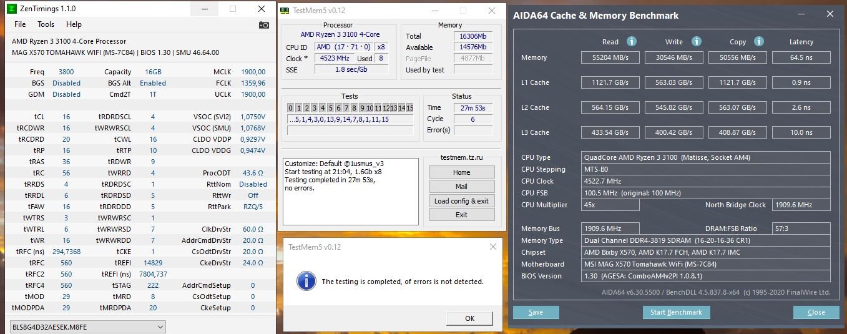Click test number 0 box in Tests
The height and width of the screenshot is (334, 847).
pos(291,108)
